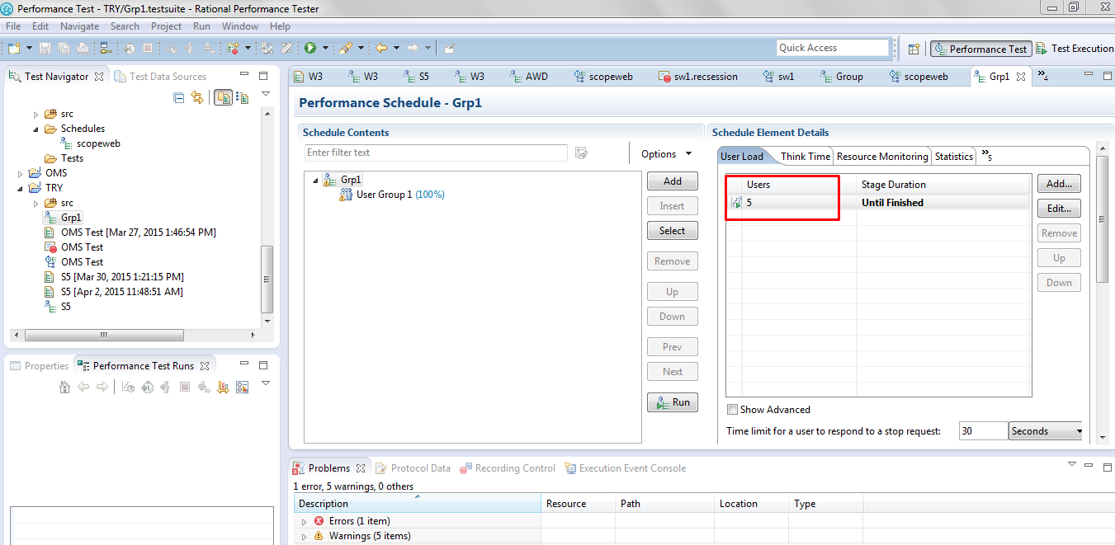Close the Test Navigator view tab
Image resolution: width=1115 pixels, height=545 pixels.
coord(99,77)
